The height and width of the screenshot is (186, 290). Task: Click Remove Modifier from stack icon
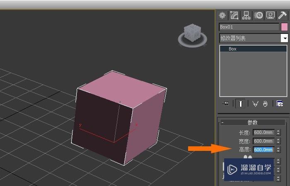point(265,104)
